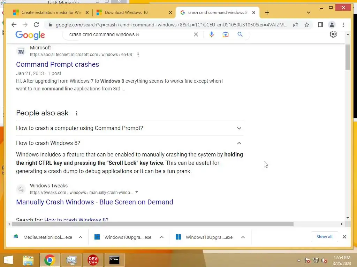Show all downloads
The height and width of the screenshot is (267, 357).
325,237
